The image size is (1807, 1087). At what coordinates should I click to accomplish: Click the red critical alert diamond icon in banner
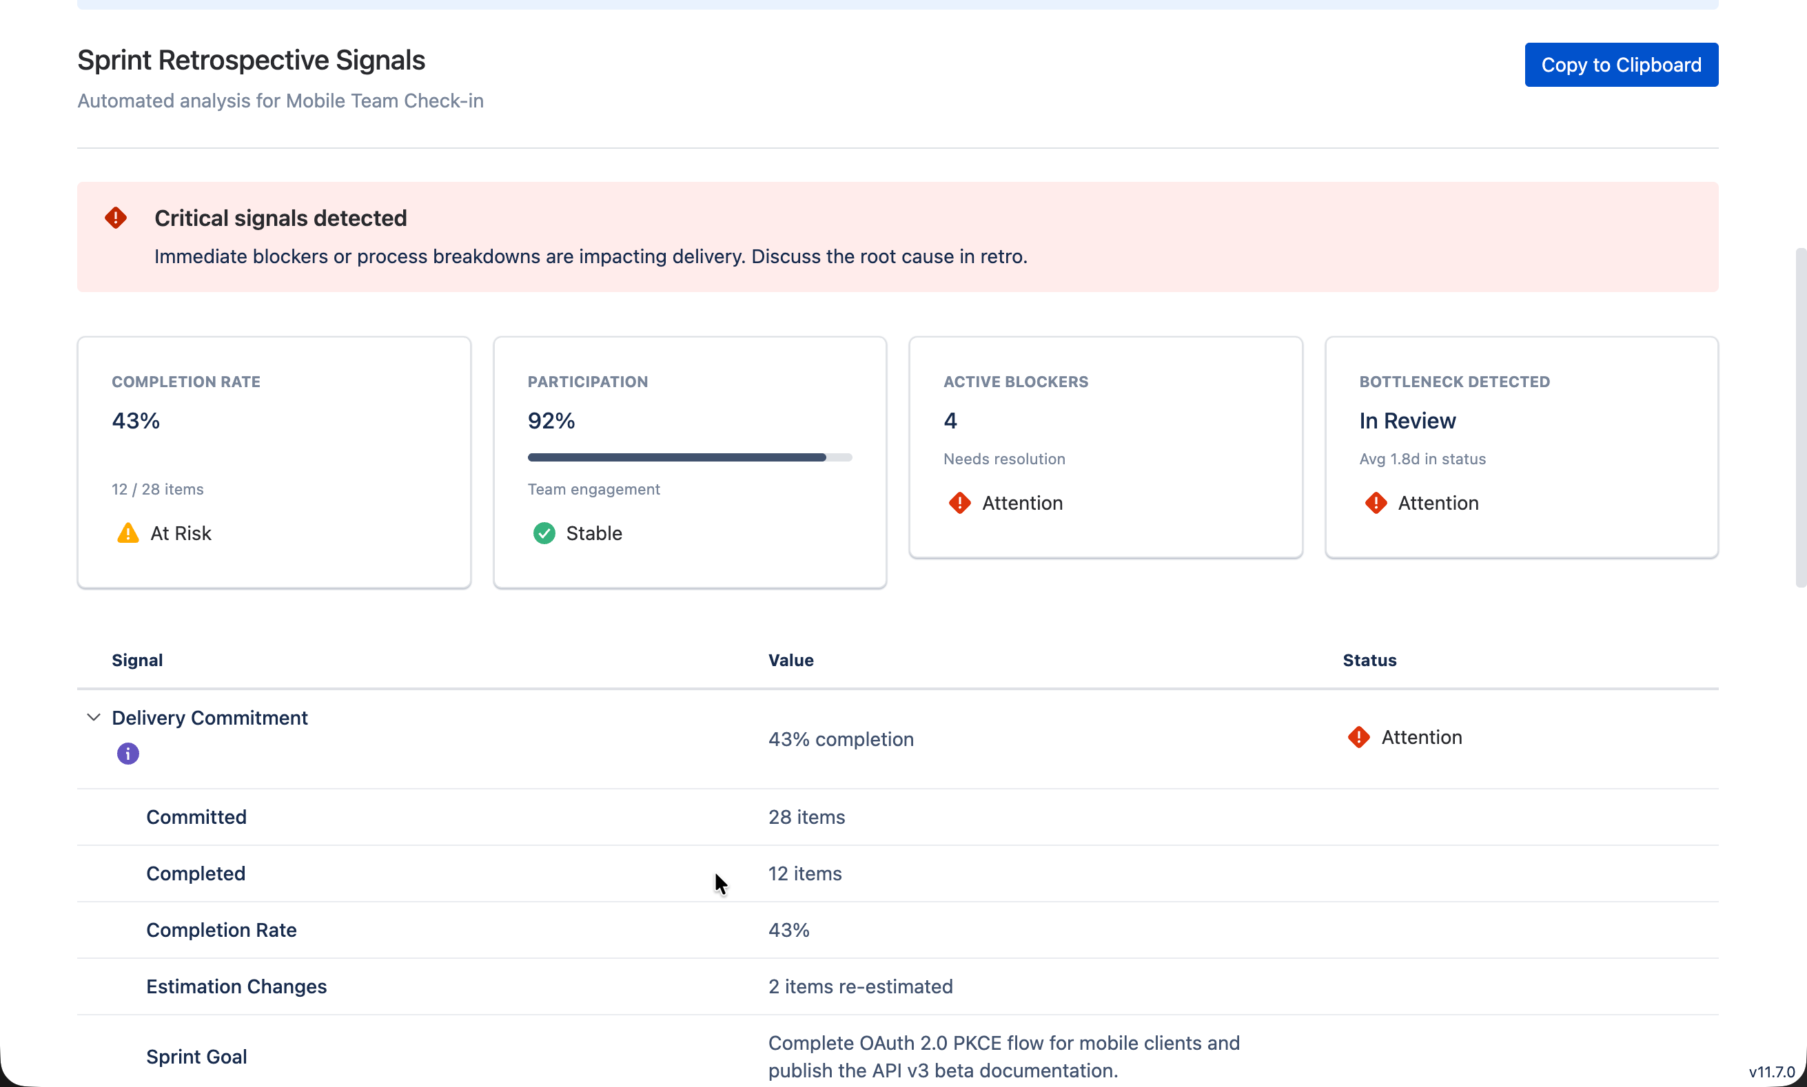coord(116,218)
